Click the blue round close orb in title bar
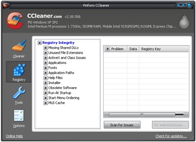The image size is (196, 142). (190, 5)
